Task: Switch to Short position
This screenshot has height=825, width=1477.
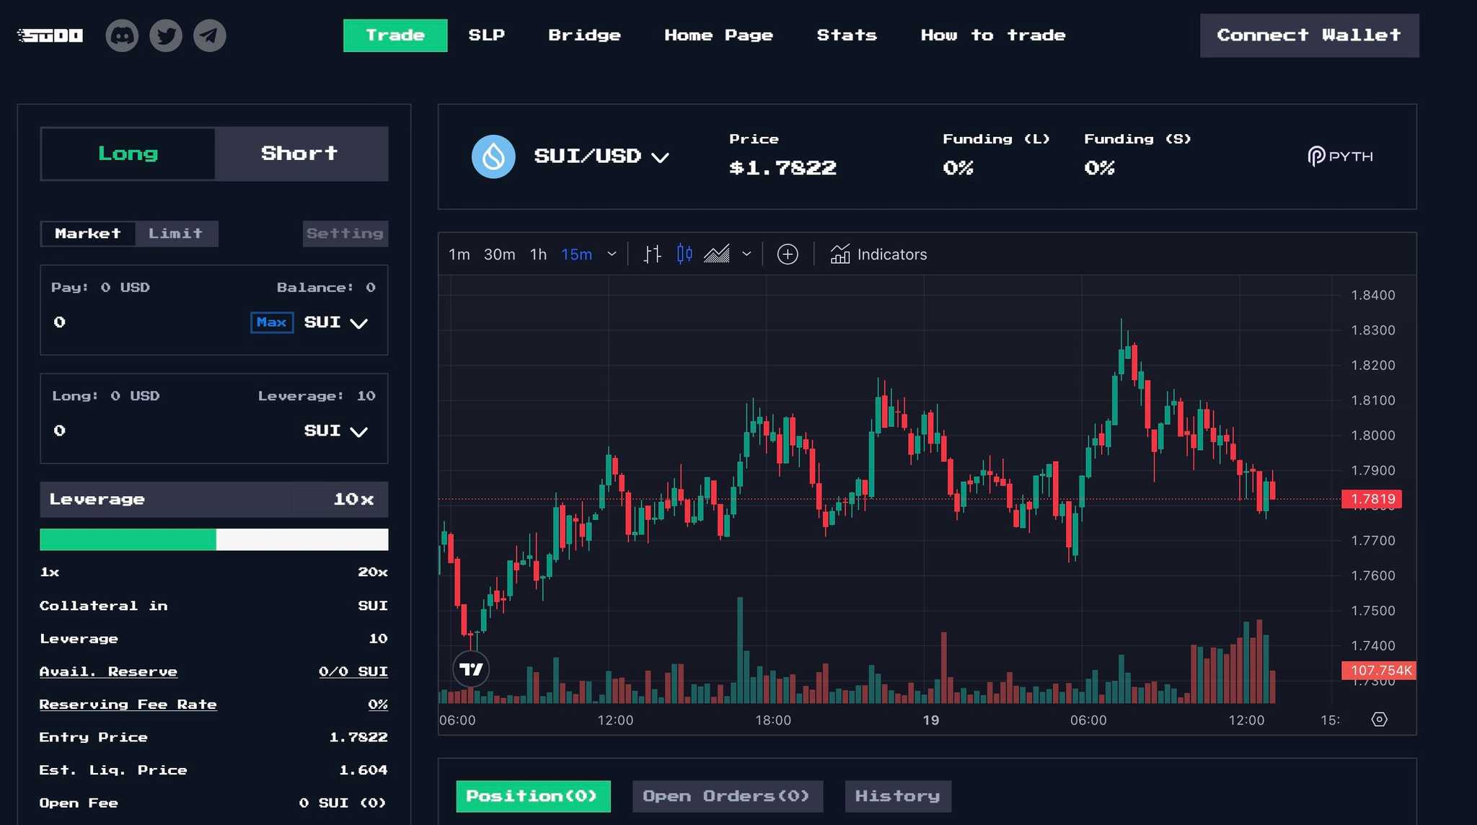Action: coord(300,154)
